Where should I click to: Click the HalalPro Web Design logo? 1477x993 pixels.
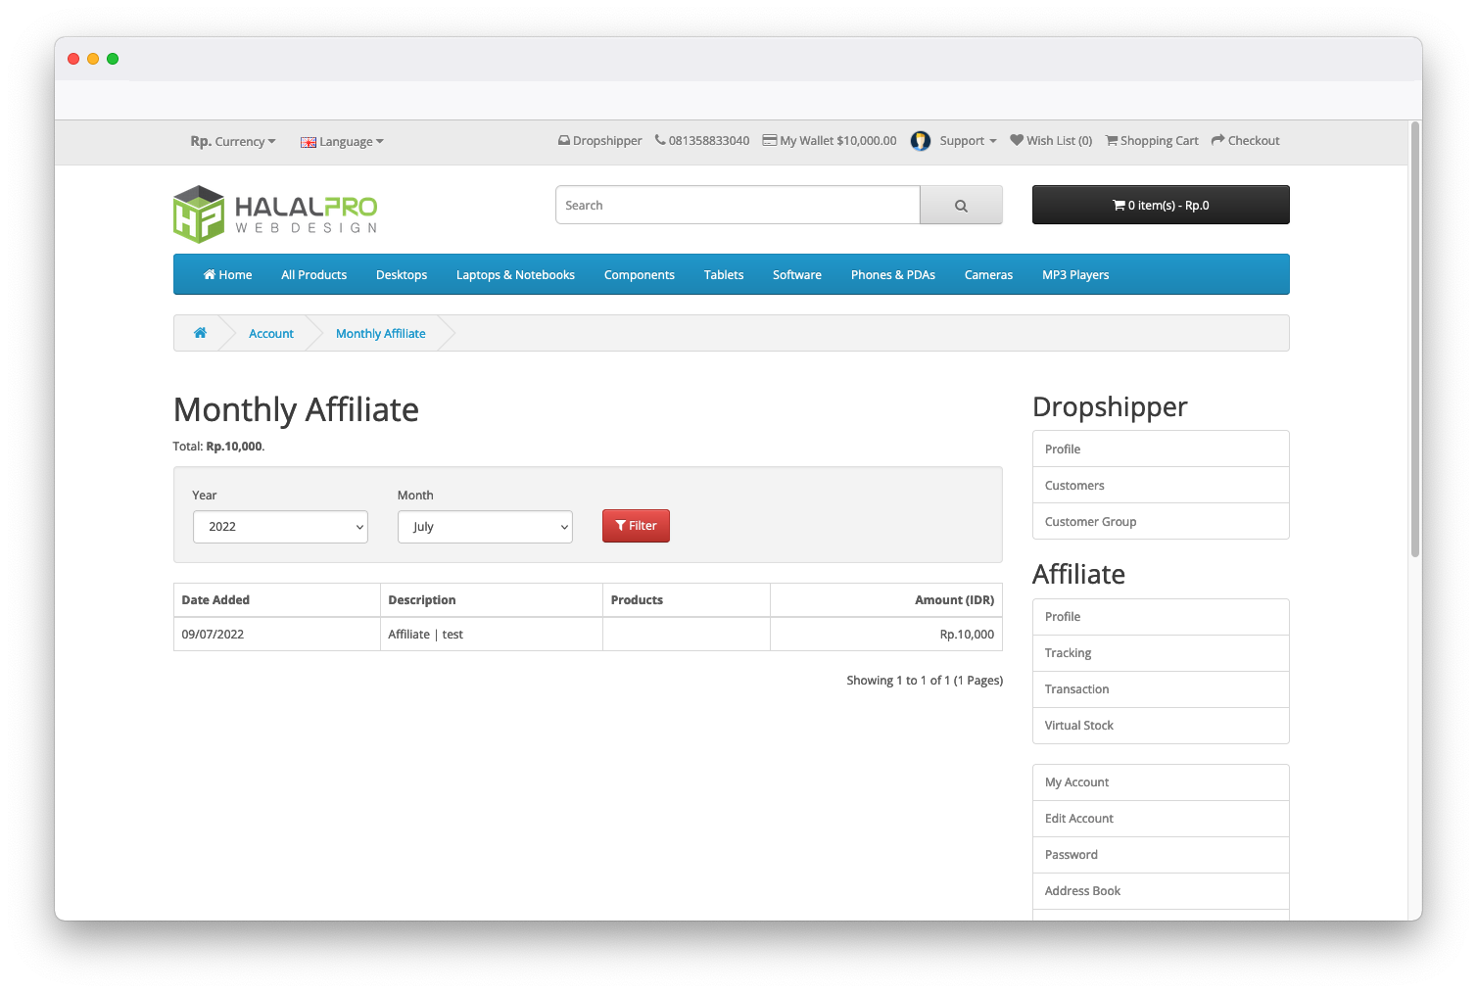[274, 213]
